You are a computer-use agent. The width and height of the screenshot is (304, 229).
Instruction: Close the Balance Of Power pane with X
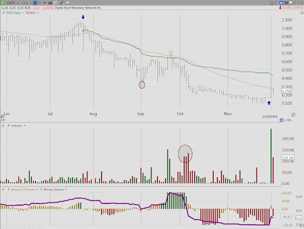(x=3, y=190)
